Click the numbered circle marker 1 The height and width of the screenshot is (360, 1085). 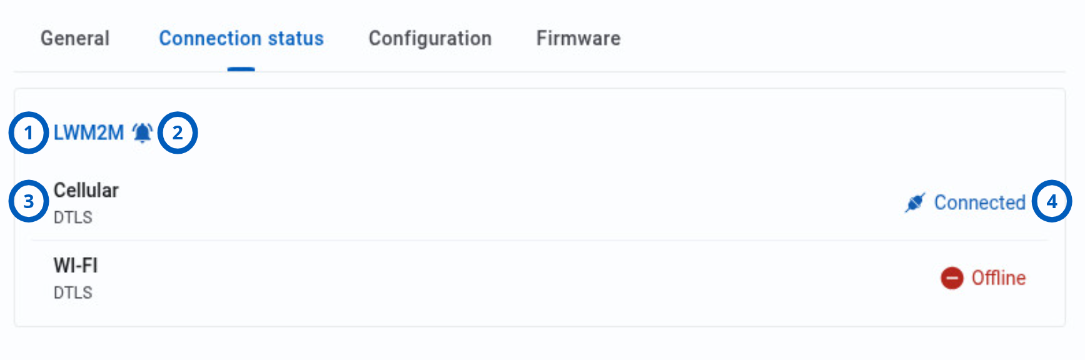coord(29,132)
